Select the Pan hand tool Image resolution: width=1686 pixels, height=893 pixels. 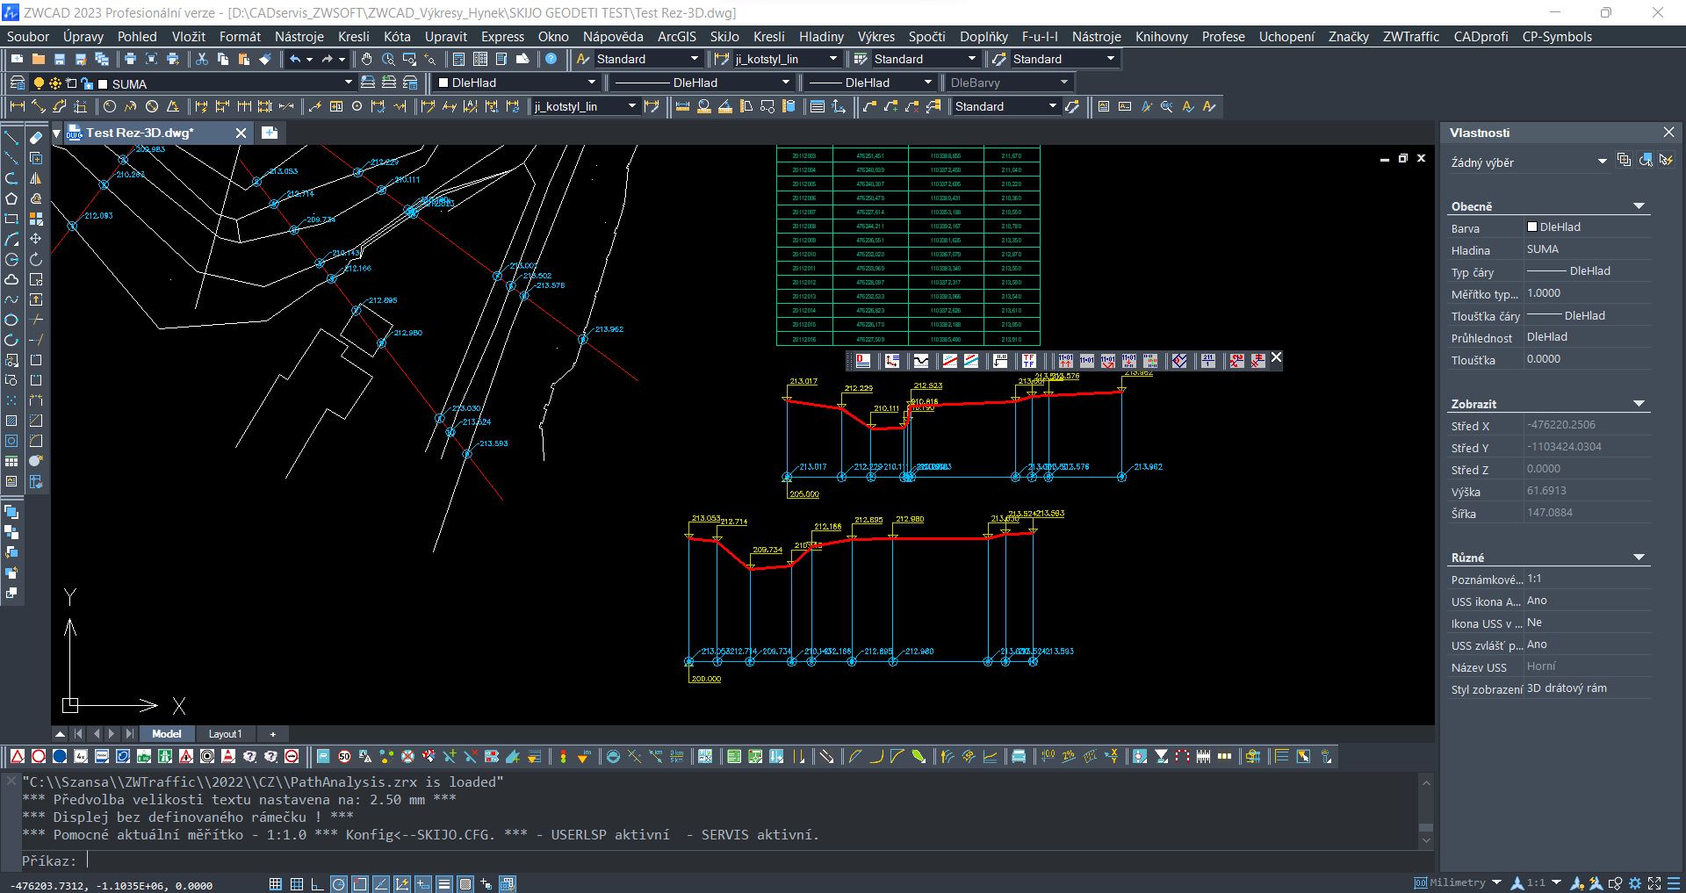coord(366,59)
